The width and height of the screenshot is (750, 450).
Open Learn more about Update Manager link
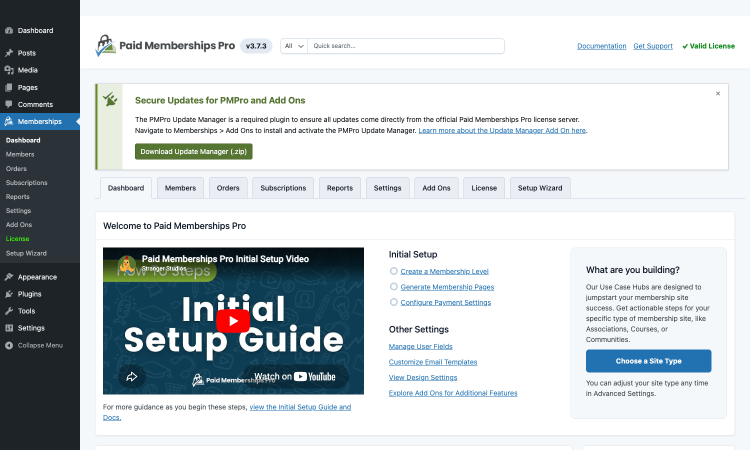click(502, 130)
